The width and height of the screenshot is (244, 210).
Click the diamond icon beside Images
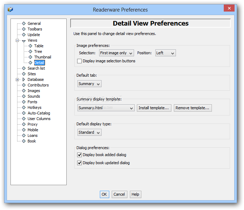[24, 91]
